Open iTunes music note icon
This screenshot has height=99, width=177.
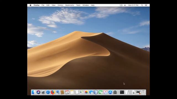pos(105,92)
